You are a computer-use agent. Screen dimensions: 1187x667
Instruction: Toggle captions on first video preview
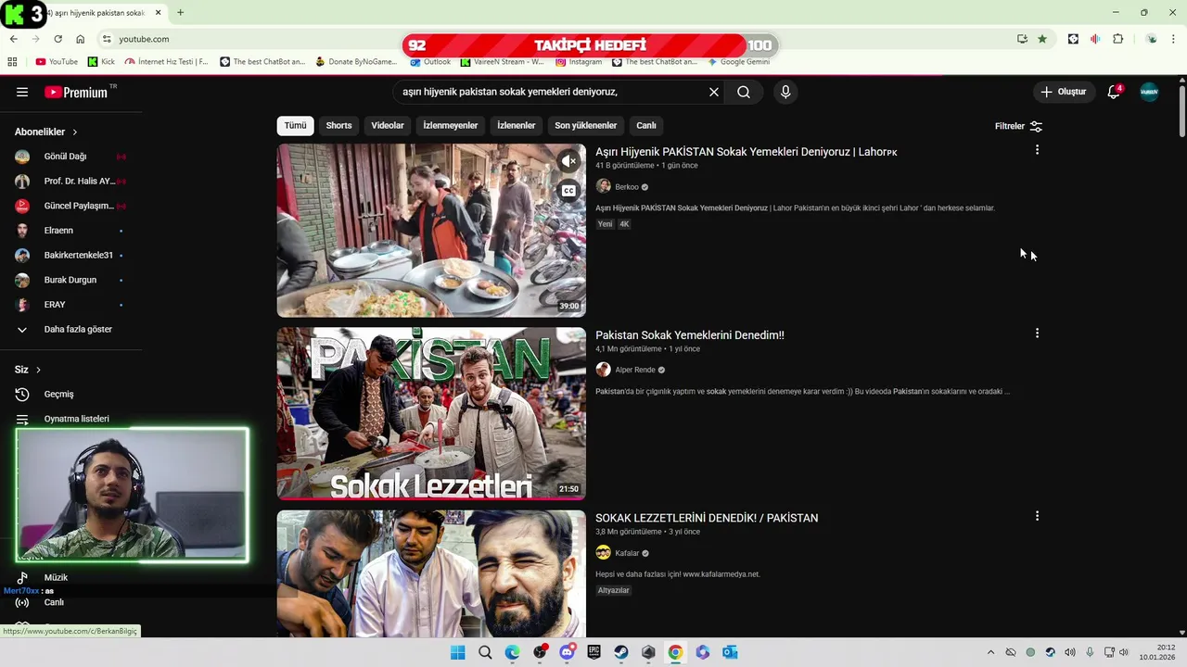[x=568, y=191]
